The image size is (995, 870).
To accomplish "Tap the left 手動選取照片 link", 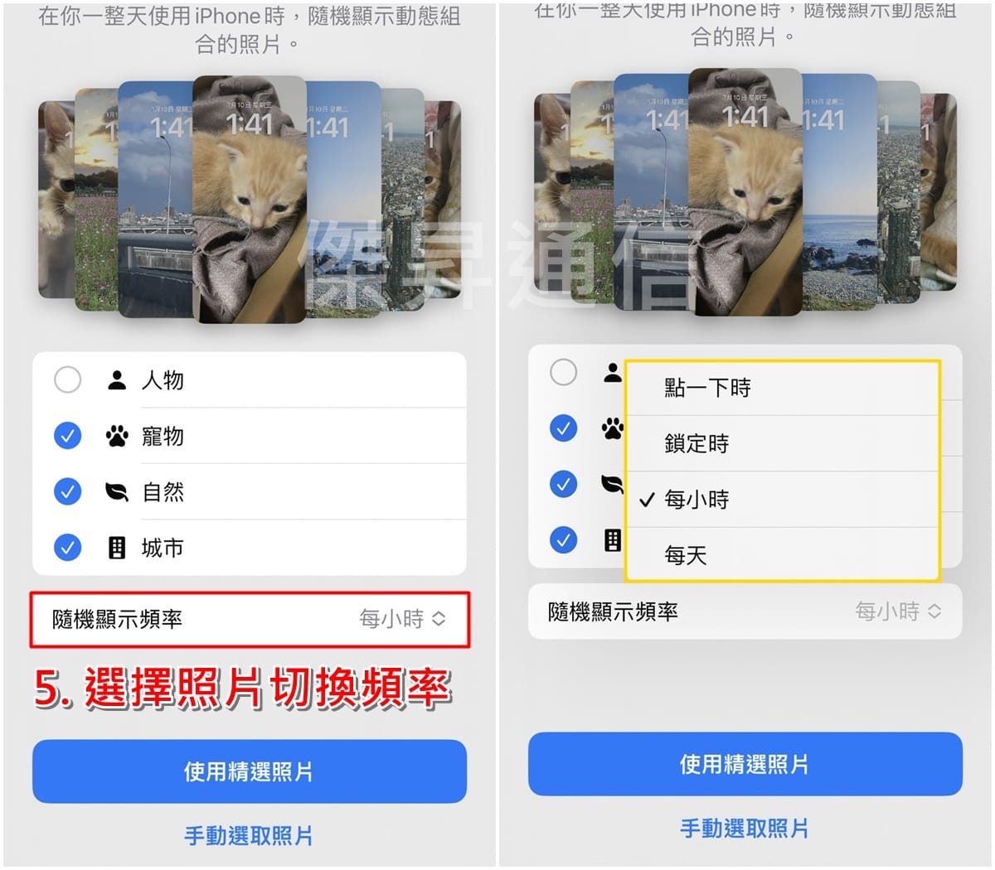I will pos(249,835).
